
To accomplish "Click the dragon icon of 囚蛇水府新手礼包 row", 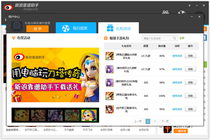I will (110, 56).
